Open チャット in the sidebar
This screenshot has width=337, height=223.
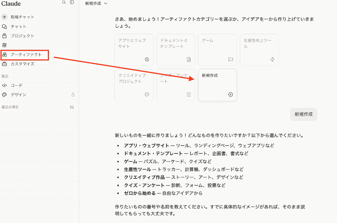[x=18, y=27]
